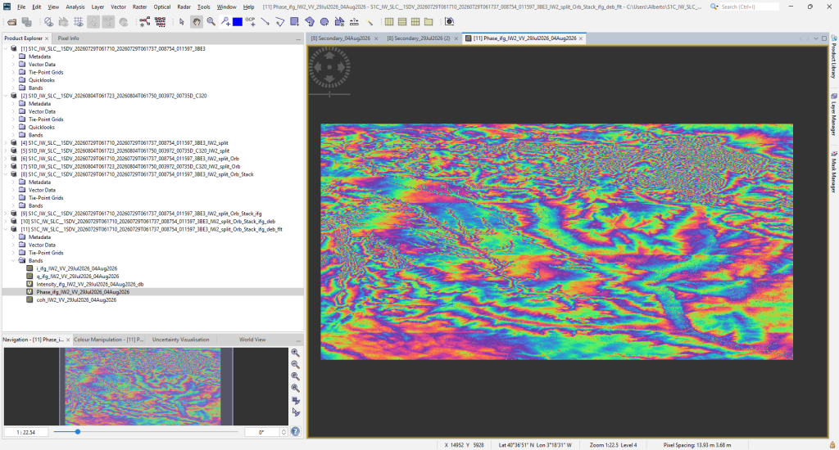Select the pin placing tool
This screenshot has height=450, width=839.
(x=225, y=22)
